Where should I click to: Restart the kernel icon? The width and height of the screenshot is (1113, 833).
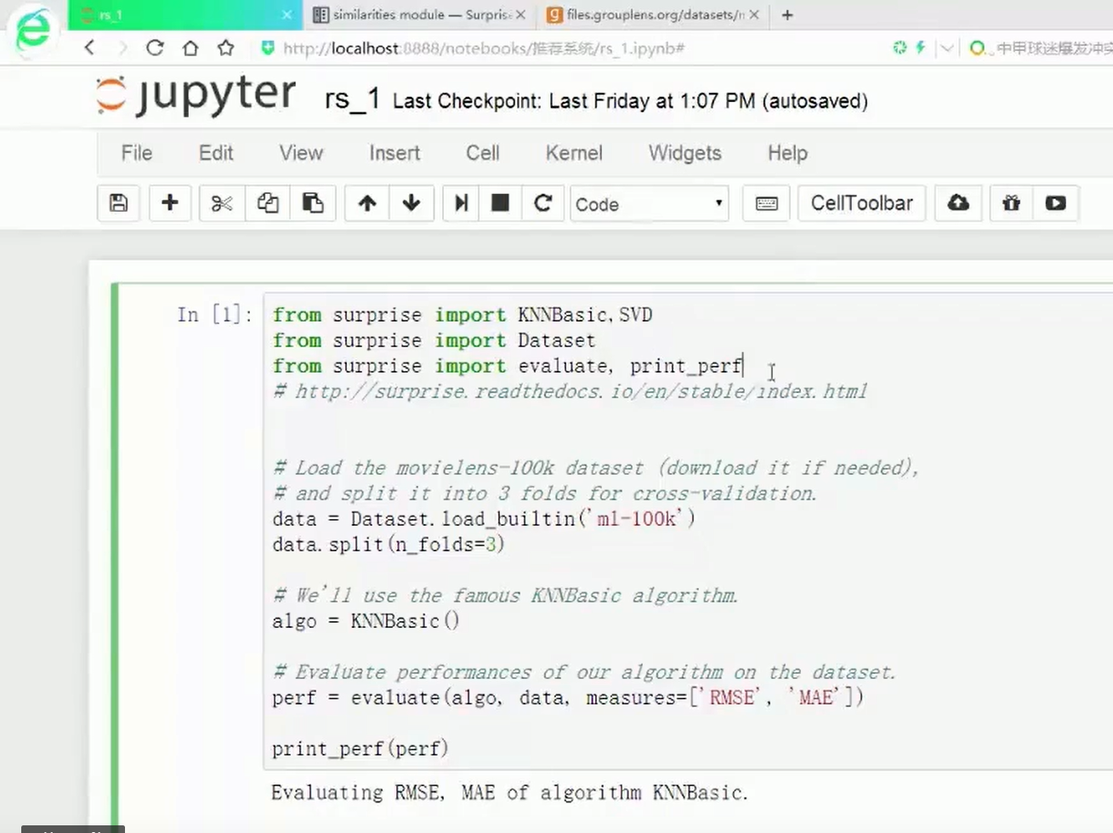coord(543,203)
